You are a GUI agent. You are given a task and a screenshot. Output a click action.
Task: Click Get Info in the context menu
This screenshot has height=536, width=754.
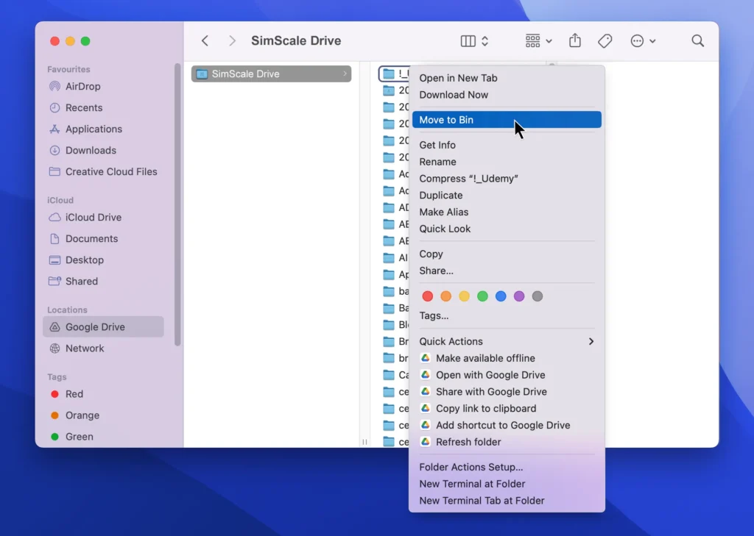tap(437, 145)
